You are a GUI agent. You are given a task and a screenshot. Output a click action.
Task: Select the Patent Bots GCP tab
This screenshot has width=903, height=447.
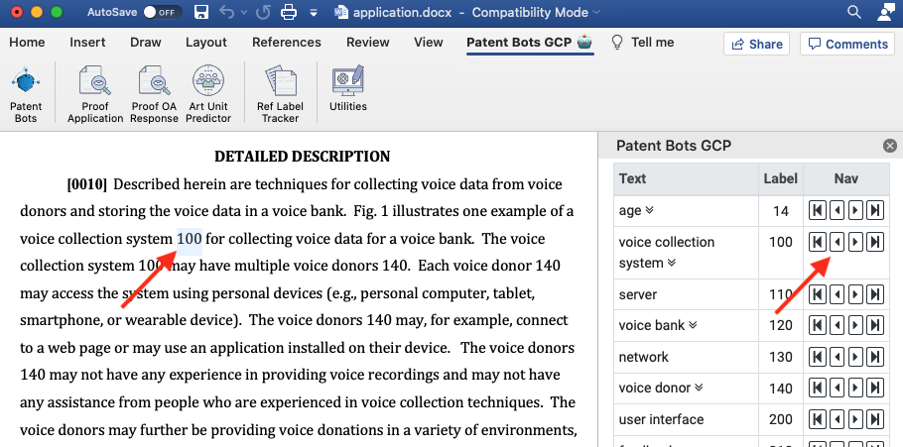pos(530,42)
